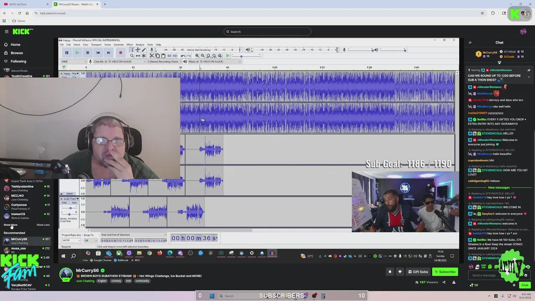The width and height of the screenshot is (535, 301).
Task: Open chat settings gear icon
Action: click(514, 285)
